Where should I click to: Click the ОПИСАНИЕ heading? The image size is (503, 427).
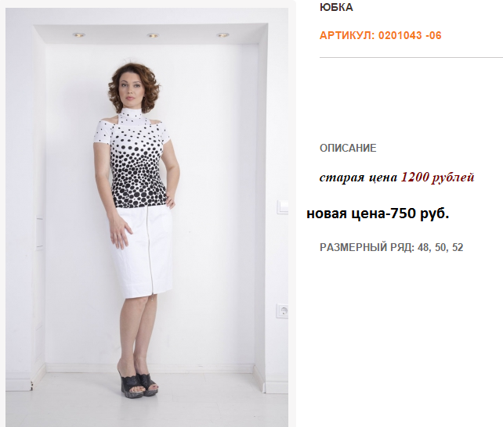[x=348, y=148]
